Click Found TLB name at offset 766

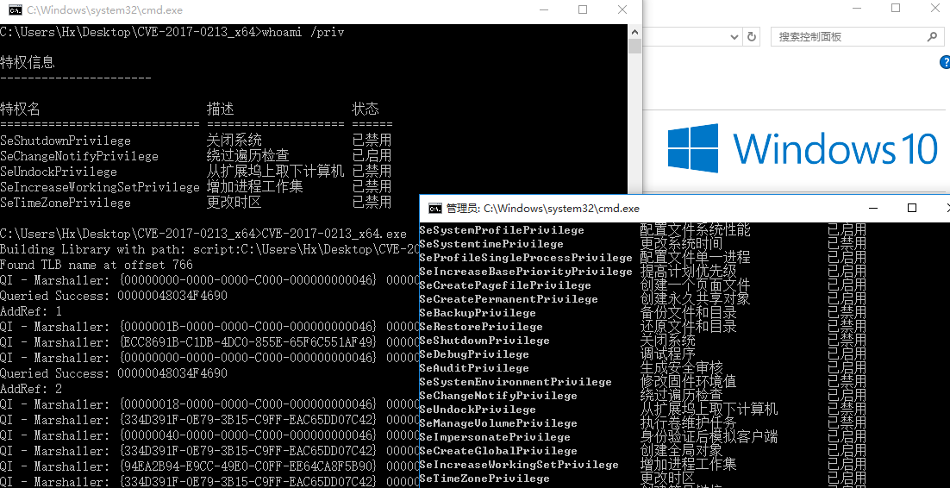pyautogui.click(x=97, y=265)
